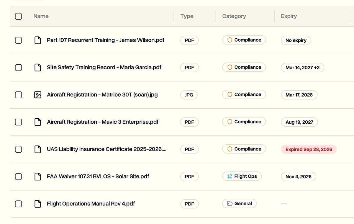Select Site Safety Training Record row checkbox
Image resolution: width=354 pixels, height=224 pixels.
click(18, 68)
